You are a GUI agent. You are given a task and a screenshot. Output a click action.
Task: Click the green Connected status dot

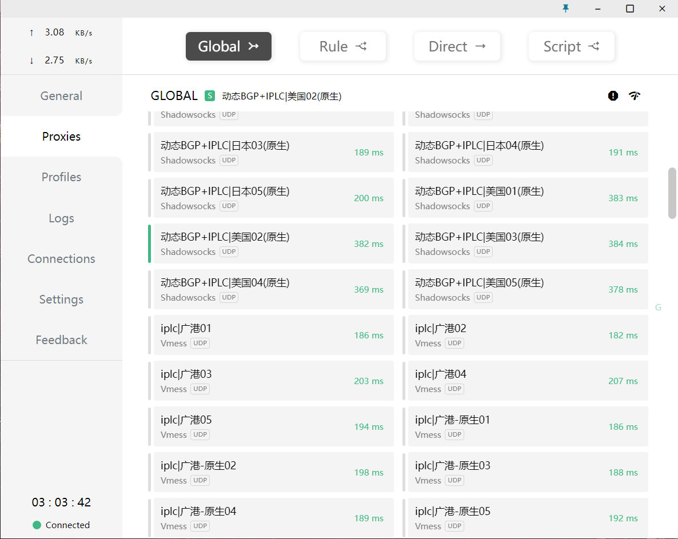pyautogui.click(x=37, y=525)
